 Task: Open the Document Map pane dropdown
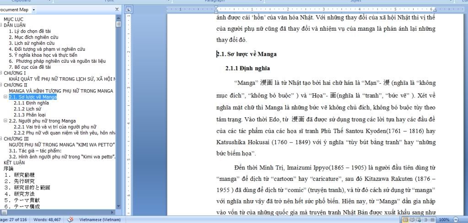(x=34, y=10)
